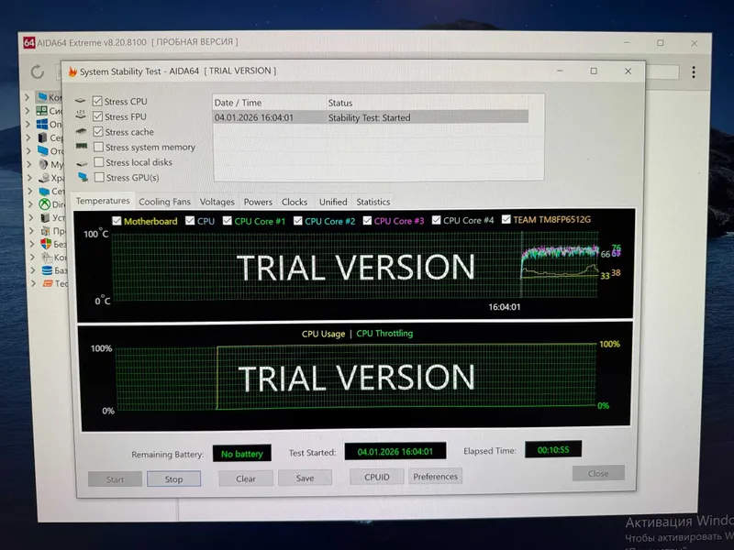The height and width of the screenshot is (550, 734).
Task: Uncheck the Stress FPU checkbox
Action: pos(97,116)
